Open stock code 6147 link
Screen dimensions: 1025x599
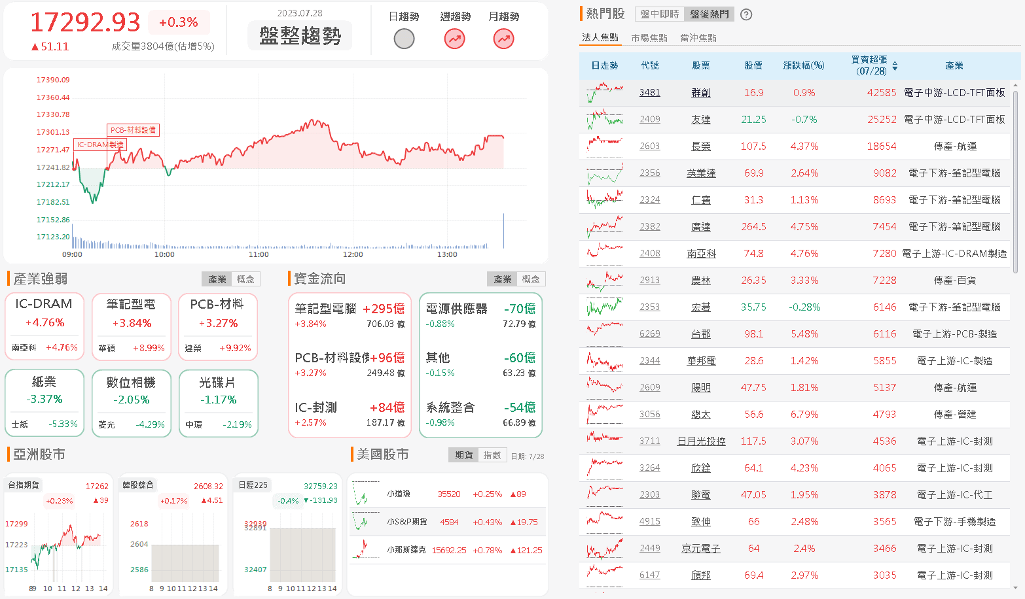coord(650,575)
